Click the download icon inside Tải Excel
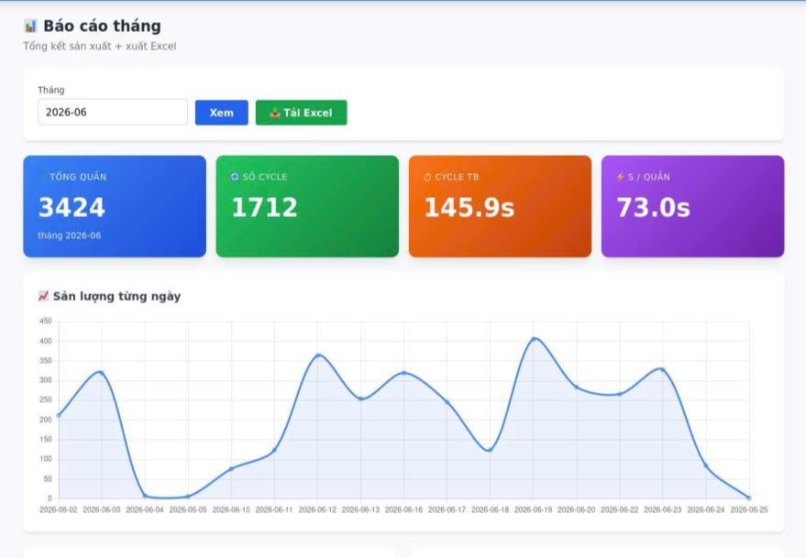 point(275,113)
